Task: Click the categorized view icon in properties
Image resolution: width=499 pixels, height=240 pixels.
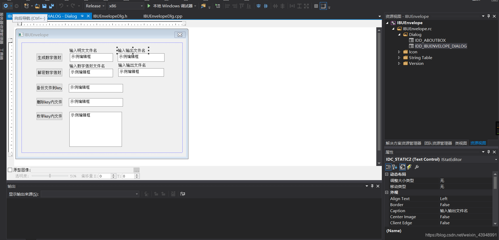Action: [388, 167]
